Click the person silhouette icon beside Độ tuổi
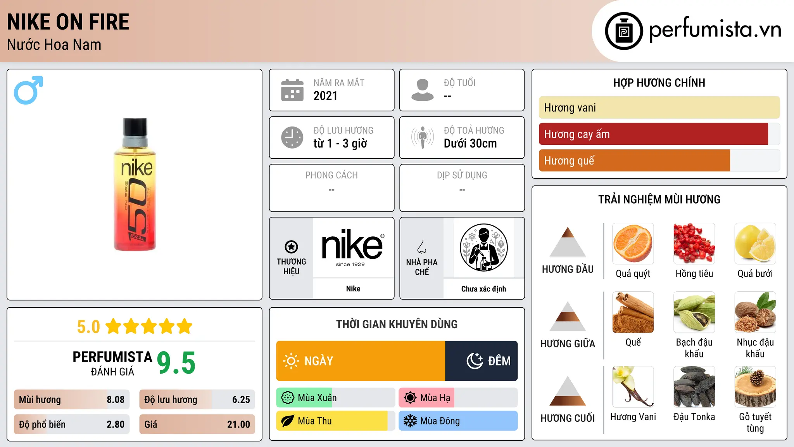This screenshot has height=447, width=794. 423,90
